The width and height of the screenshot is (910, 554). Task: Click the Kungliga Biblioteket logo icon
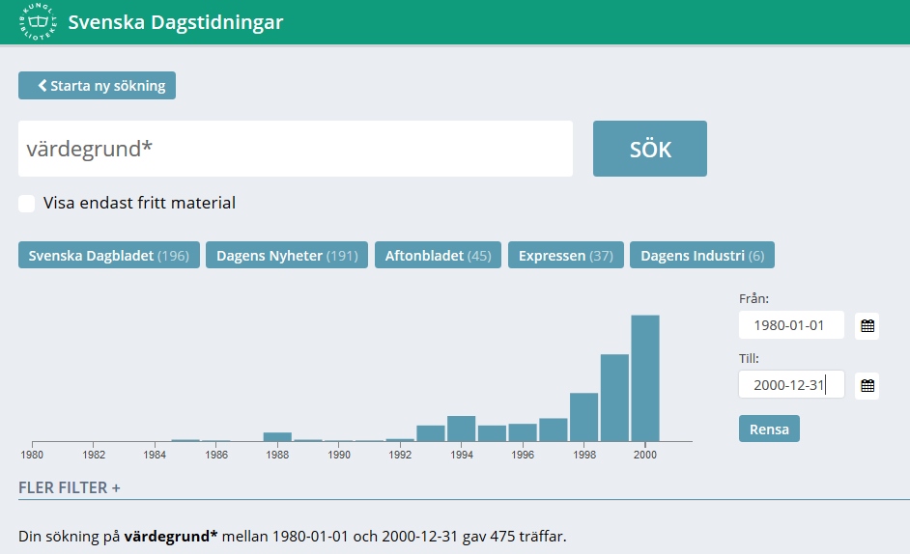point(39,21)
